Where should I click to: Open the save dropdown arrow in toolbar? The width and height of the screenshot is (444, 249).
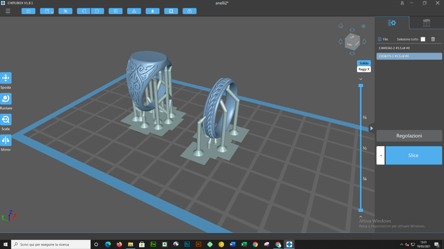(x=52, y=12)
